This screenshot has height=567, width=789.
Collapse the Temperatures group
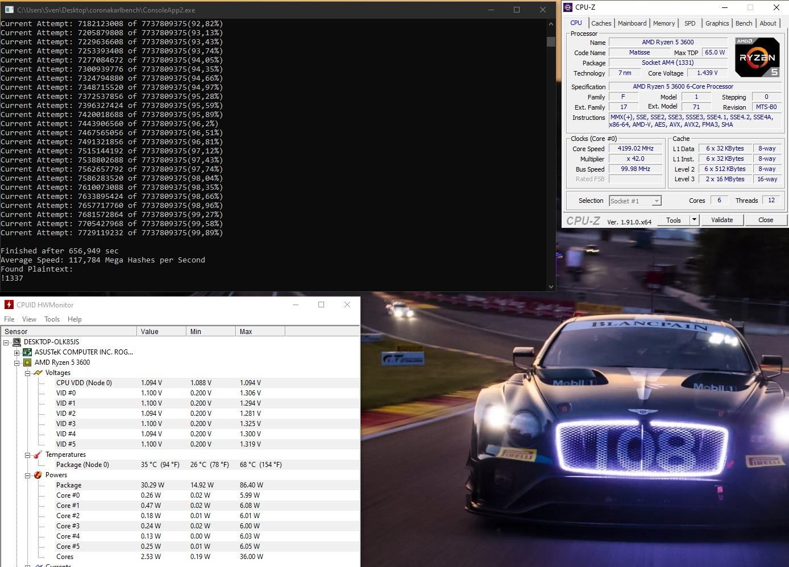coord(27,455)
